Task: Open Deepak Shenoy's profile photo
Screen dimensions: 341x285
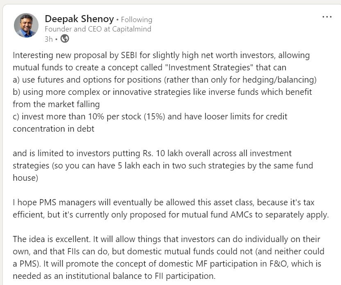Action: click(26, 25)
